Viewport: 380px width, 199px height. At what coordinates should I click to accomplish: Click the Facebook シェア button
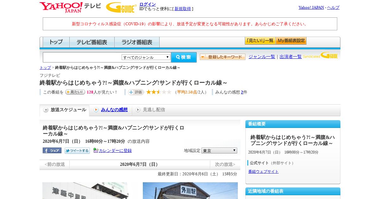tap(52, 150)
